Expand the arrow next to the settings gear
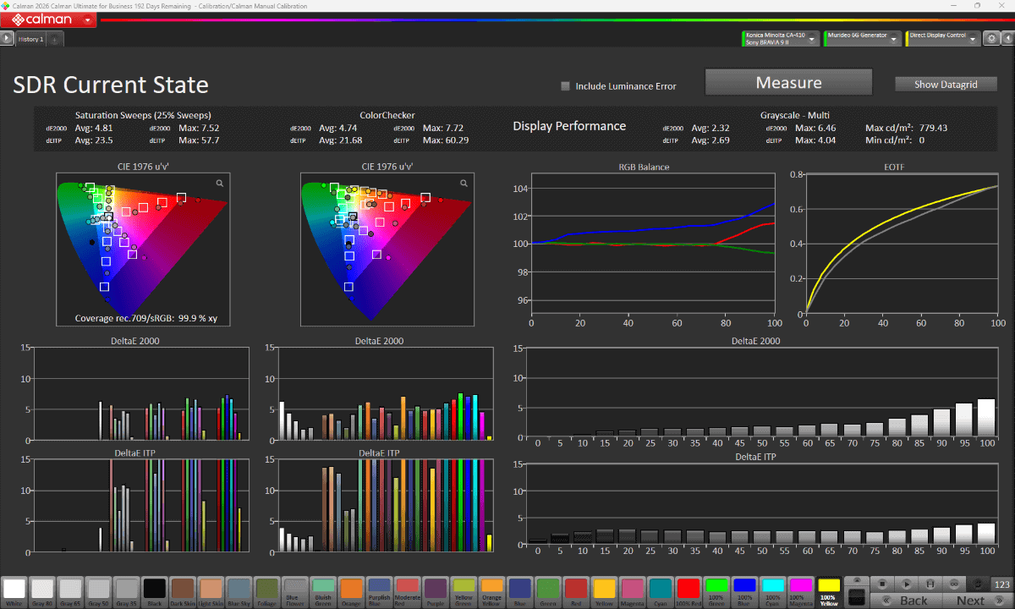Screen dimensions: 1015x609 (1007, 39)
